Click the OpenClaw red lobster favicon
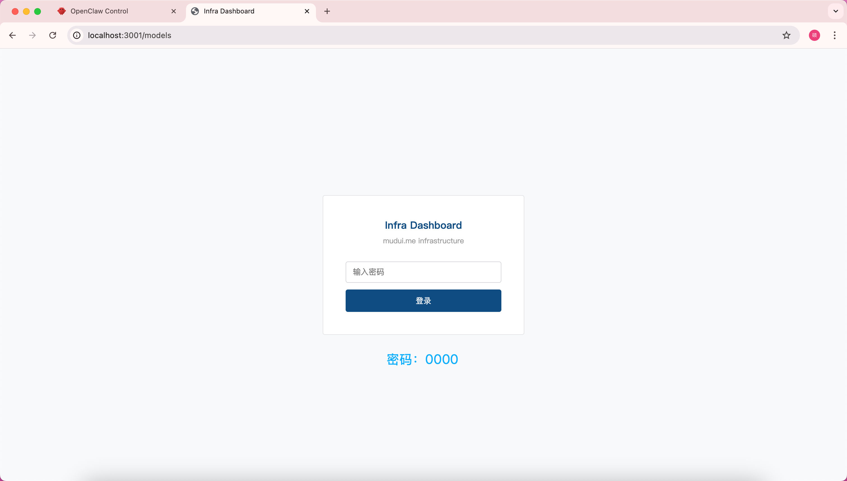Image resolution: width=847 pixels, height=481 pixels. point(61,11)
